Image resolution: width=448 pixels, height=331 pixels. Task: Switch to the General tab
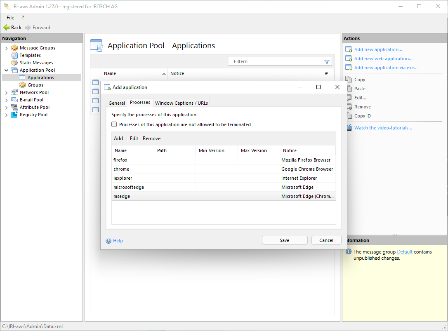click(x=117, y=103)
